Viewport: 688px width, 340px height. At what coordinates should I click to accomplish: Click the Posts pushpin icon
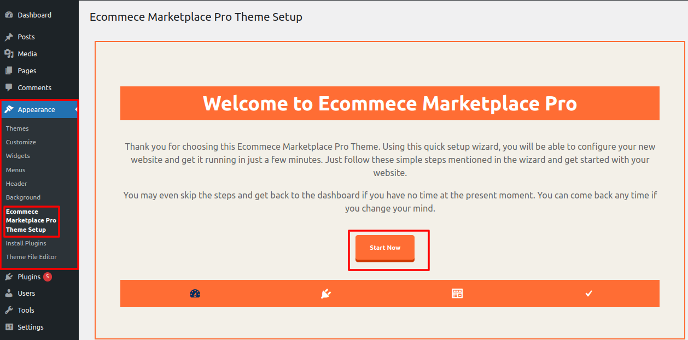(9, 37)
